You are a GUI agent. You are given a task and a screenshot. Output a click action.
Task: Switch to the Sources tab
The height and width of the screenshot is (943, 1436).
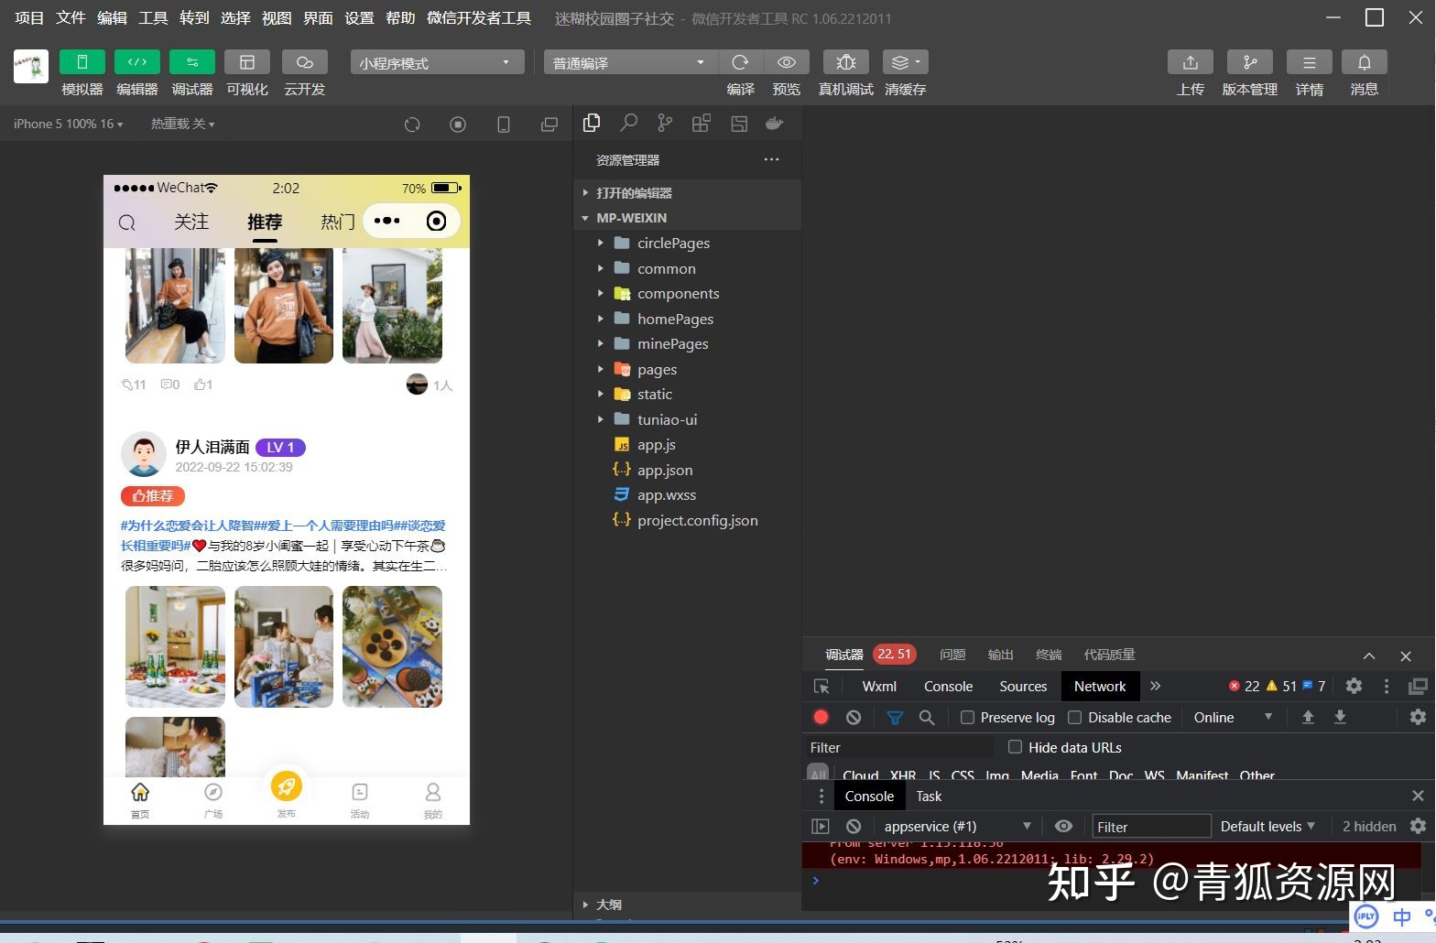point(1023,686)
